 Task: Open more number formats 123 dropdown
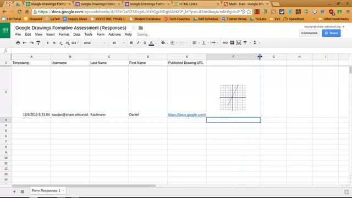75,43
